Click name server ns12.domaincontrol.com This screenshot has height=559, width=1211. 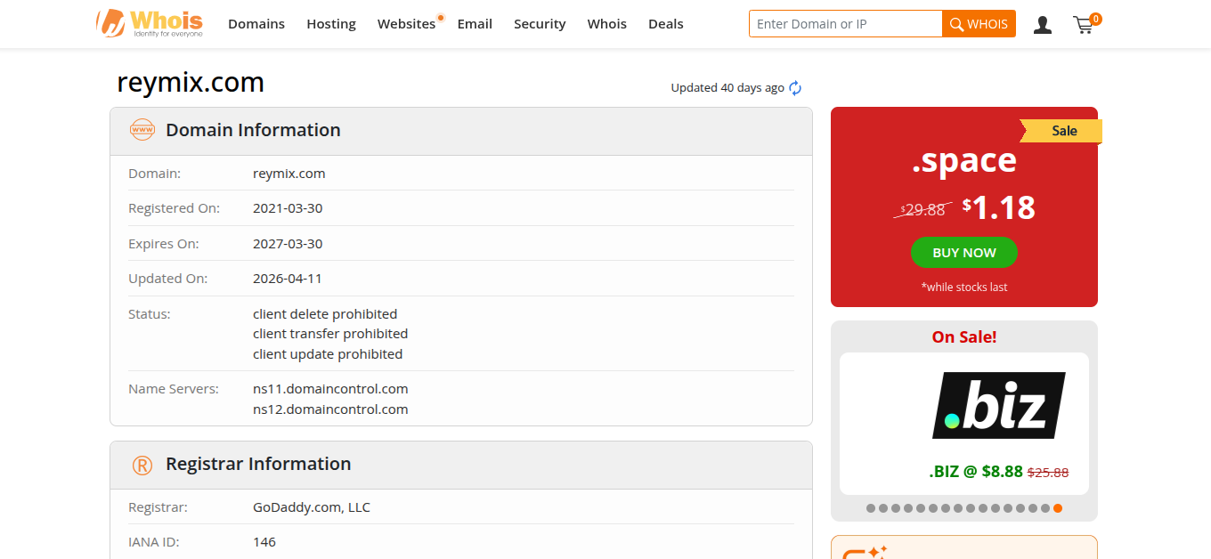tap(330, 409)
